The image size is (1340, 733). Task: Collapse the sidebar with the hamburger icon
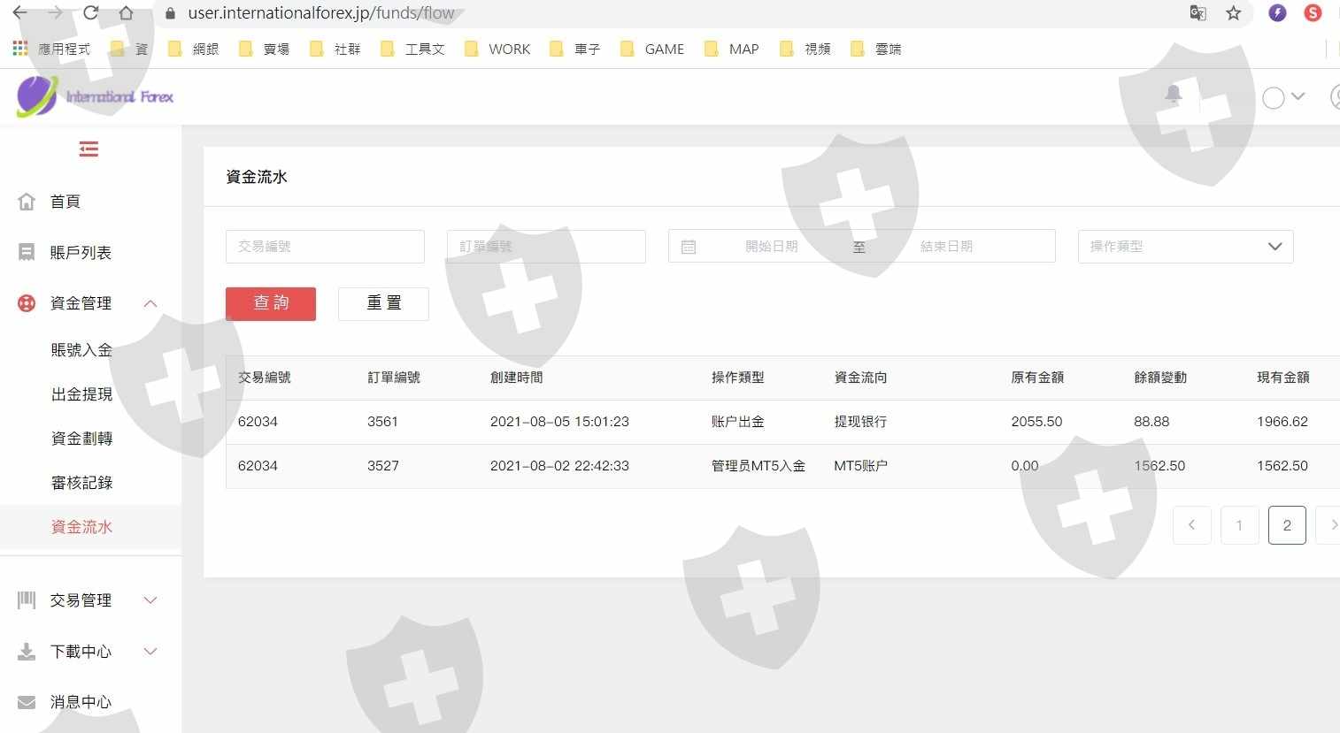pyautogui.click(x=89, y=149)
